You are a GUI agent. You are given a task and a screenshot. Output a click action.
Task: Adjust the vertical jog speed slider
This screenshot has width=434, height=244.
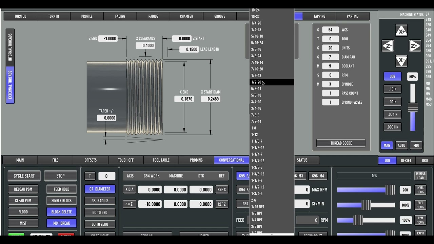pos(413,107)
